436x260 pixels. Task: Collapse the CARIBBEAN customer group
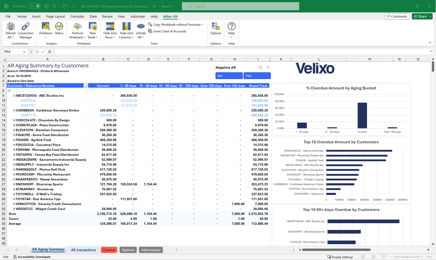coord(14,110)
